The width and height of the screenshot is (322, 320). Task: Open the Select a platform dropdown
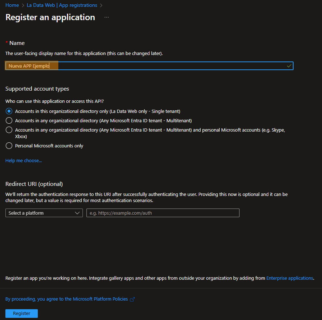(44, 213)
